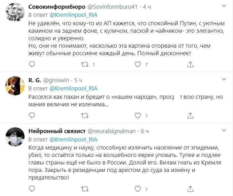Click the R. G. profile avatar
The image size is (233, 196).
tap(14, 85)
